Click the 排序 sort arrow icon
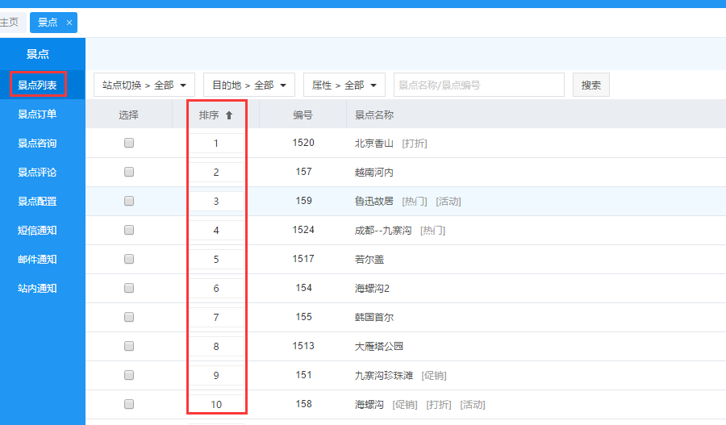This screenshot has height=425, width=726. coord(229,115)
